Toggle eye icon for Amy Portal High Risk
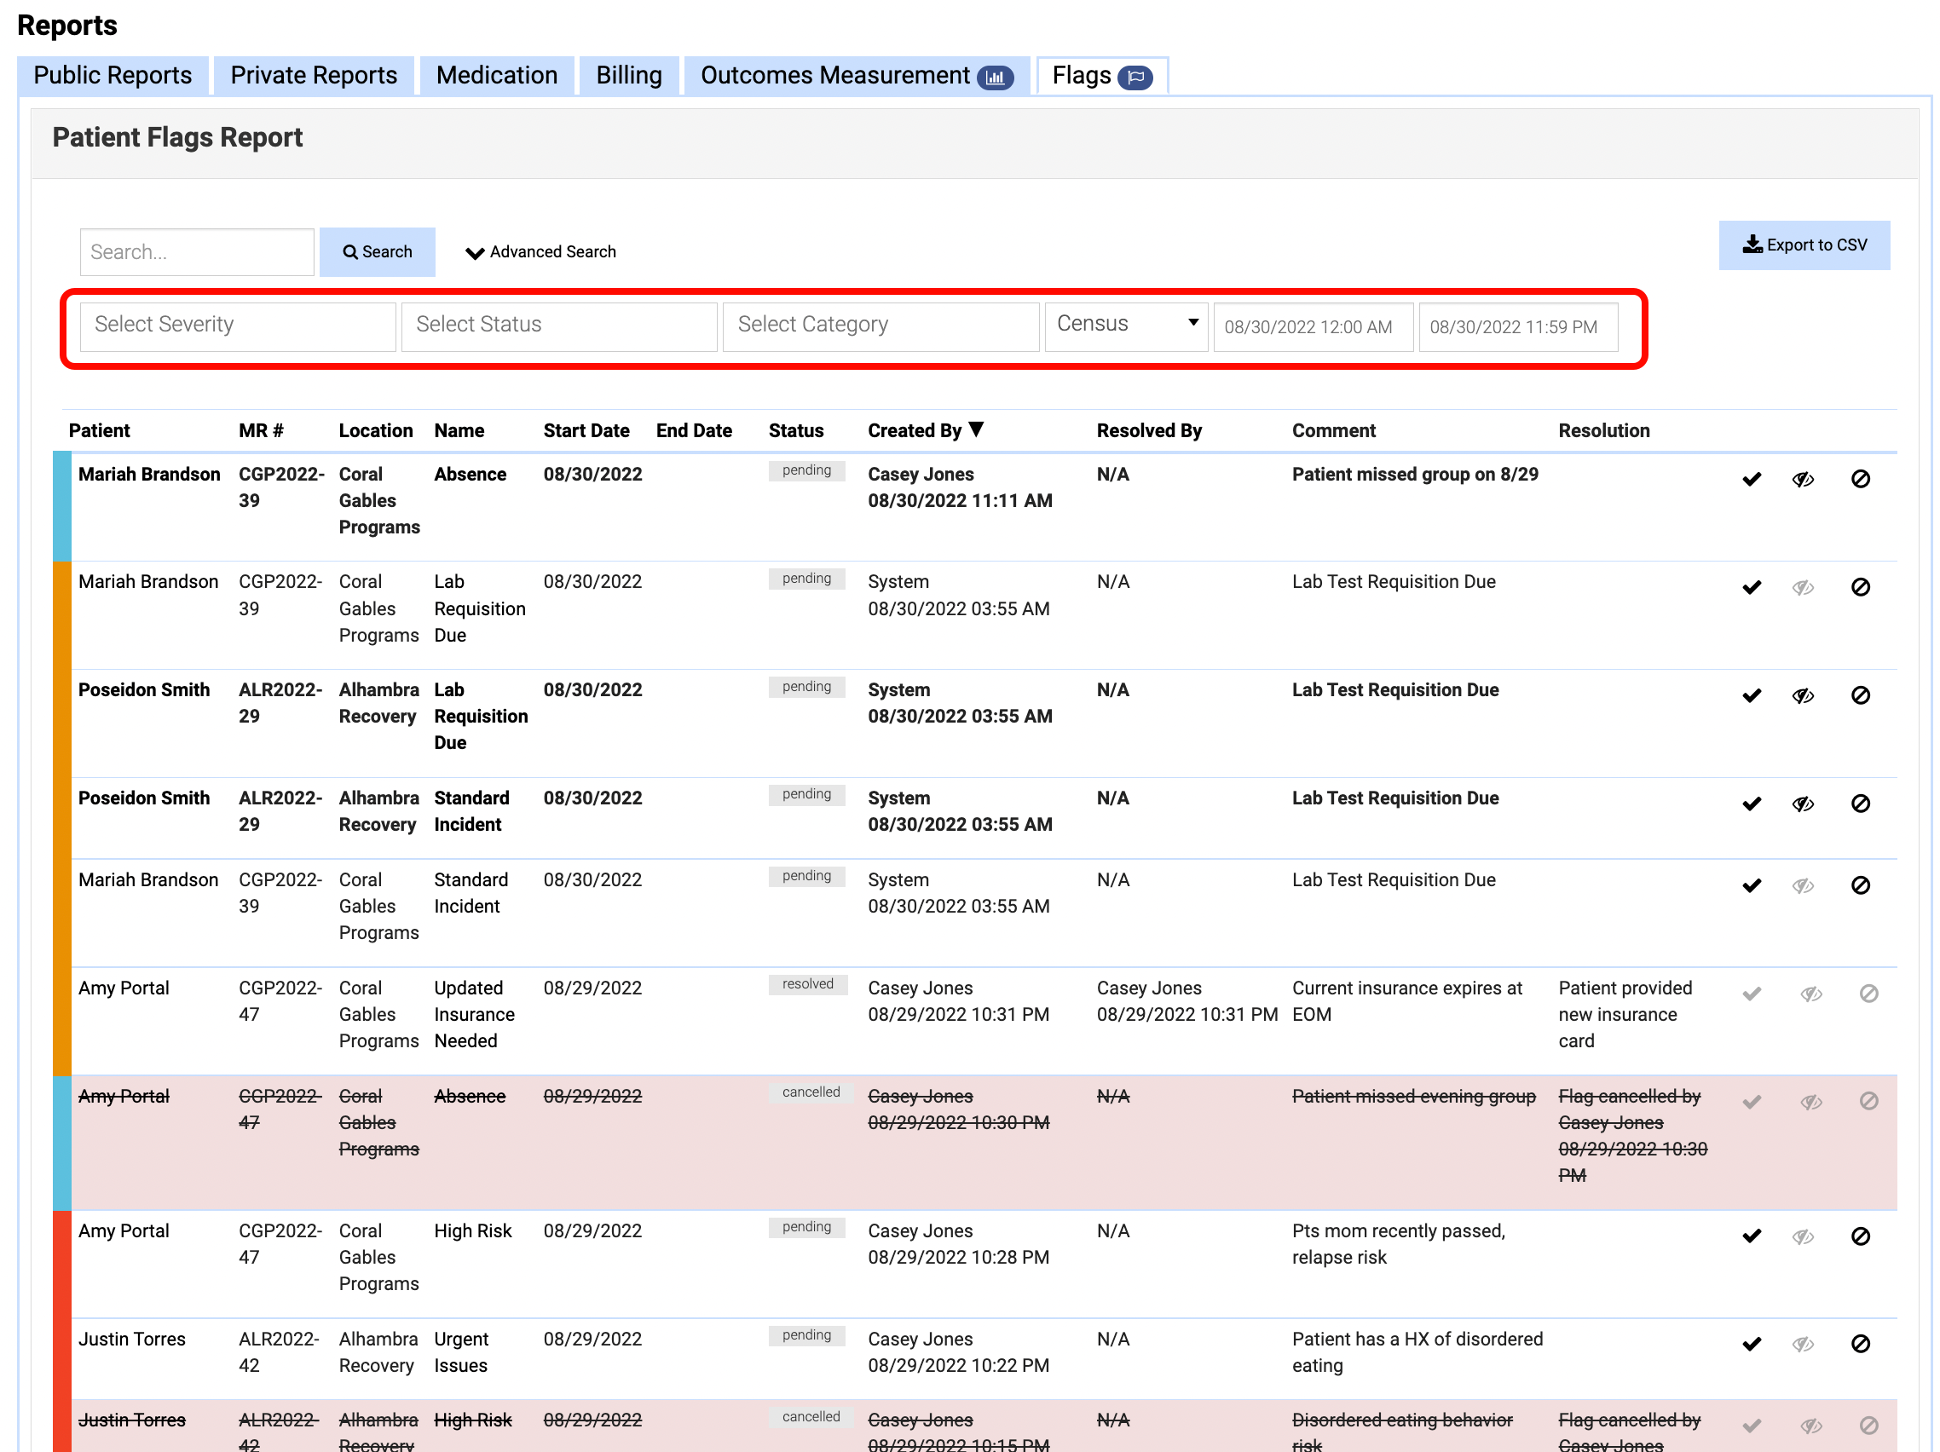The height and width of the screenshot is (1452, 1940). 1803,1237
